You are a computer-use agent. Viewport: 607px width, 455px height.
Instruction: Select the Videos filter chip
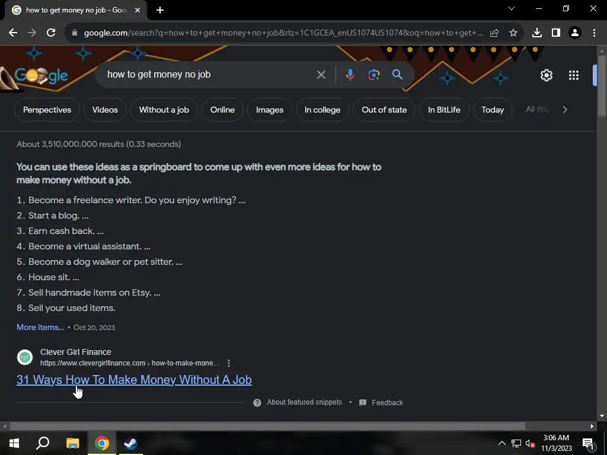click(105, 110)
